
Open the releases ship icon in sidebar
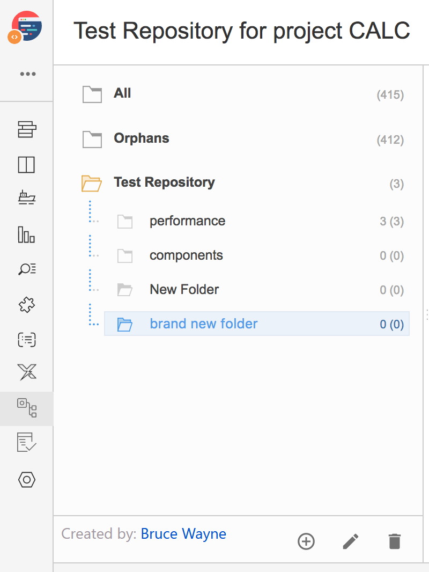pyautogui.click(x=27, y=197)
